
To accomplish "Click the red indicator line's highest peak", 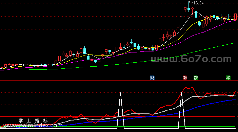I will [185, 87].
